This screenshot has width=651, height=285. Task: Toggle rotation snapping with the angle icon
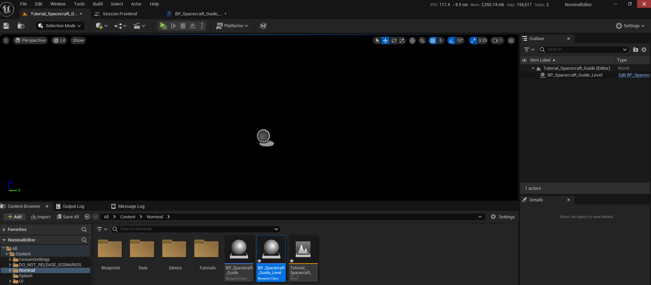click(451, 40)
